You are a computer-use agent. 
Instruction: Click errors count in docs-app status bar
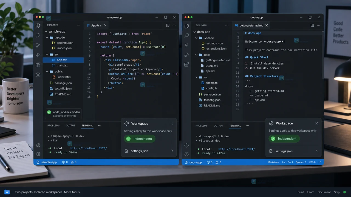point(210,162)
